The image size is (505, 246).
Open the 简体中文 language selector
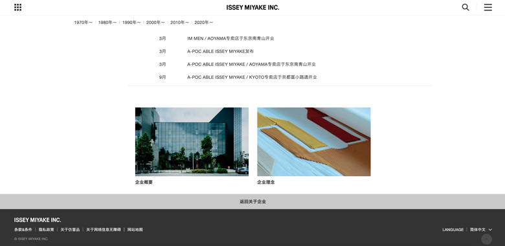pos(478,230)
